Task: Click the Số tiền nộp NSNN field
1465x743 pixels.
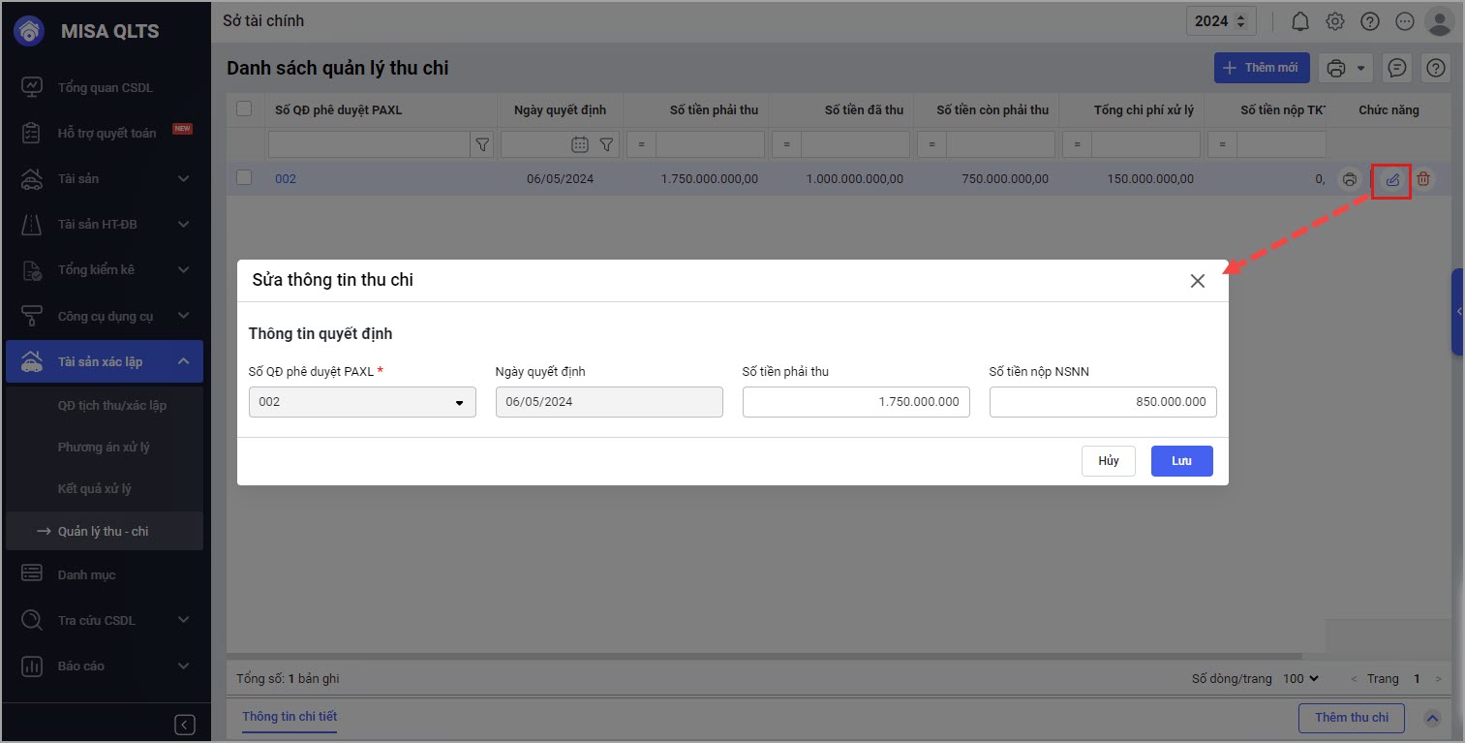Action: click(x=1102, y=402)
